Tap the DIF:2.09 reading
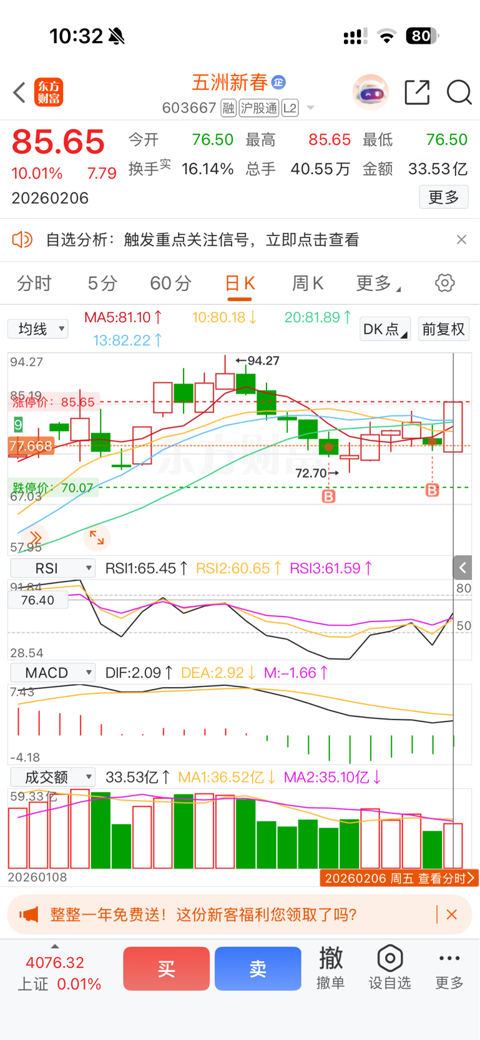Image resolution: width=480 pixels, height=1040 pixels. coord(139,673)
